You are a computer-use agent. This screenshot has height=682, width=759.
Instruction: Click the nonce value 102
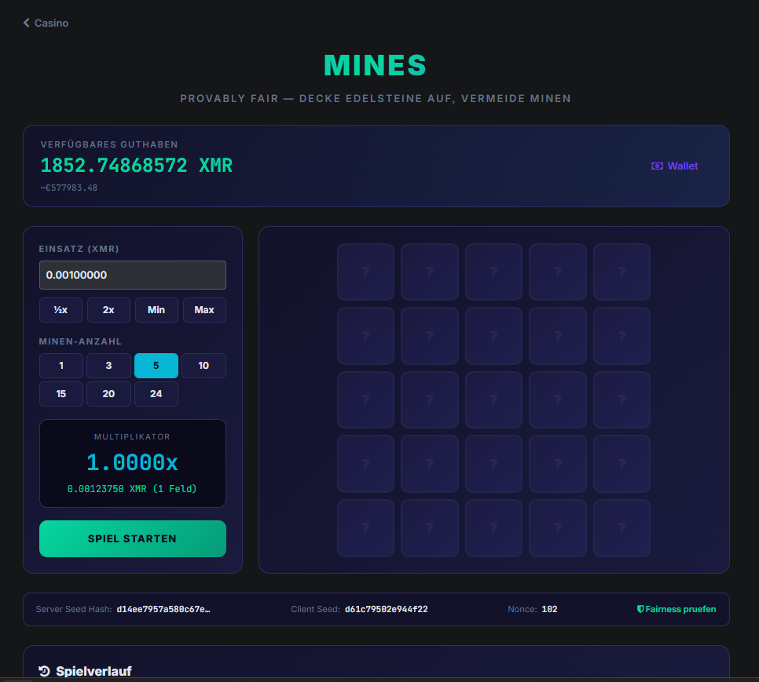(x=549, y=609)
